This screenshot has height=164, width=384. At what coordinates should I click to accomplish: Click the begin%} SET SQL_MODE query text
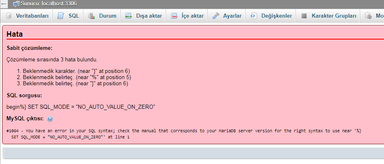pos(81,107)
